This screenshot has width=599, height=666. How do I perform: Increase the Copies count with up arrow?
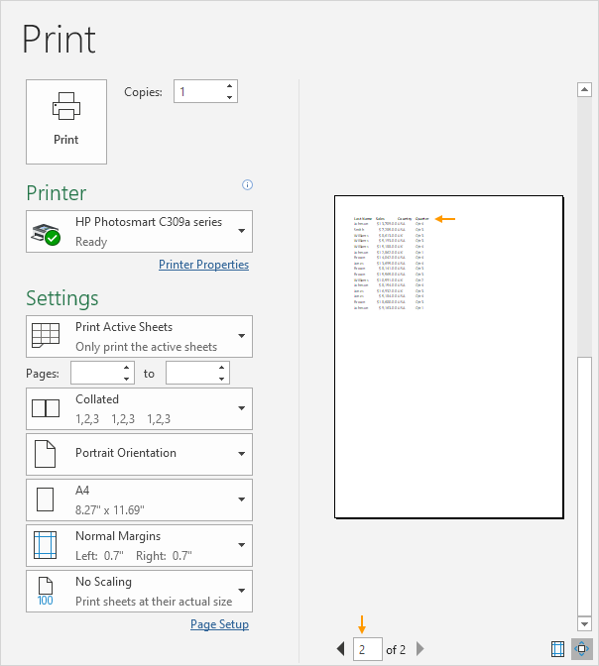click(230, 86)
